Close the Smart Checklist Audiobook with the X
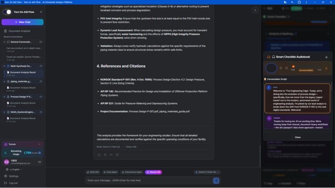The width and height of the screenshot is (335, 188). coord(326,57)
